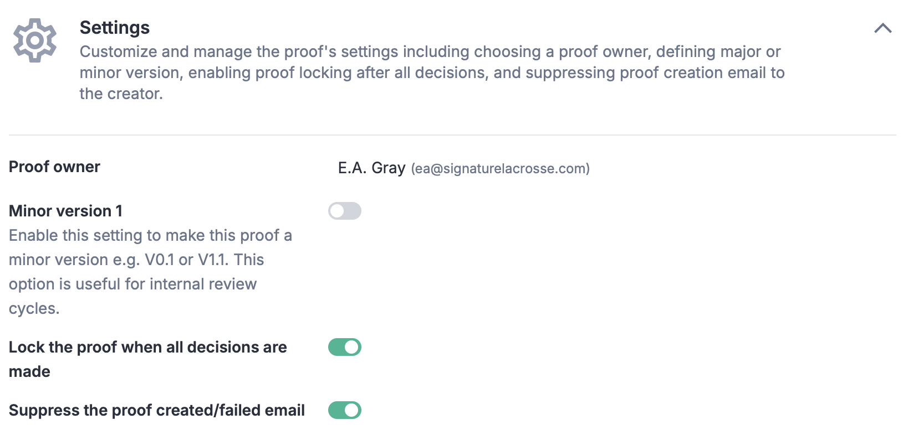Click the words 'the creator.' in description
This screenshot has height=435, width=908.
pyautogui.click(x=121, y=94)
